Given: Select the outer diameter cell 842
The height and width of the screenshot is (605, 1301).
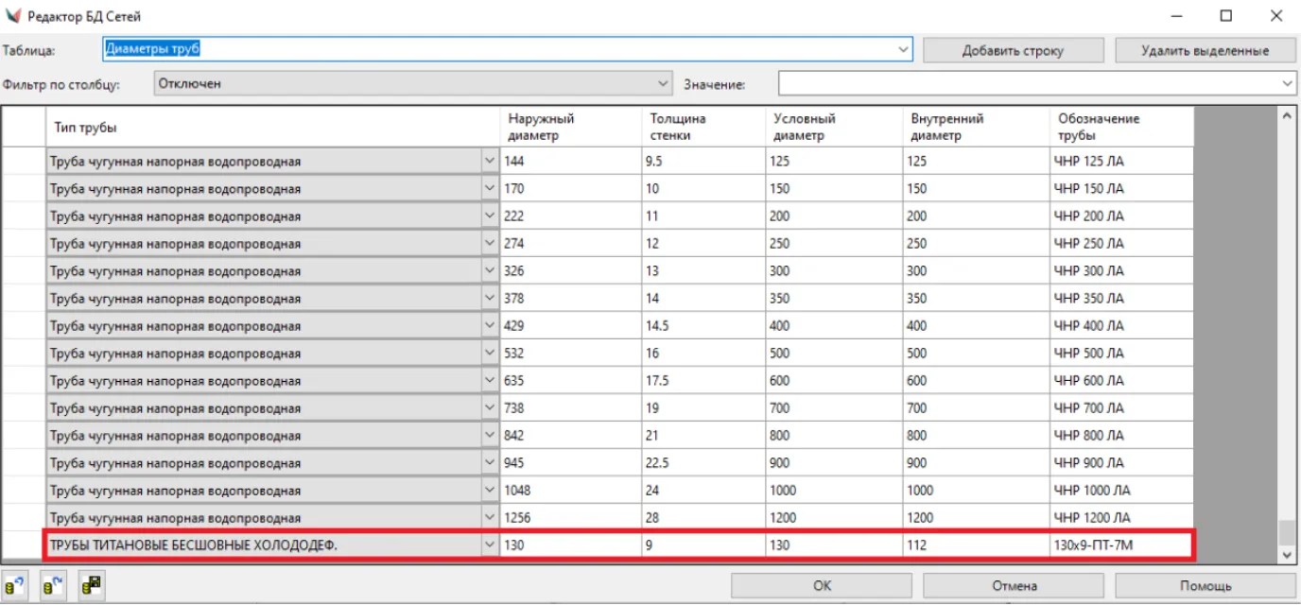Looking at the screenshot, I should click(x=571, y=435).
